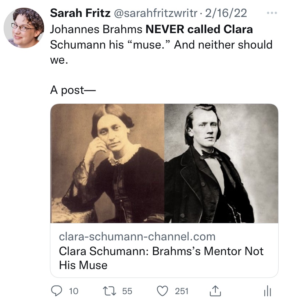
Task: Click the bold "NEVER called Clara" text
Action: [x=199, y=29]
